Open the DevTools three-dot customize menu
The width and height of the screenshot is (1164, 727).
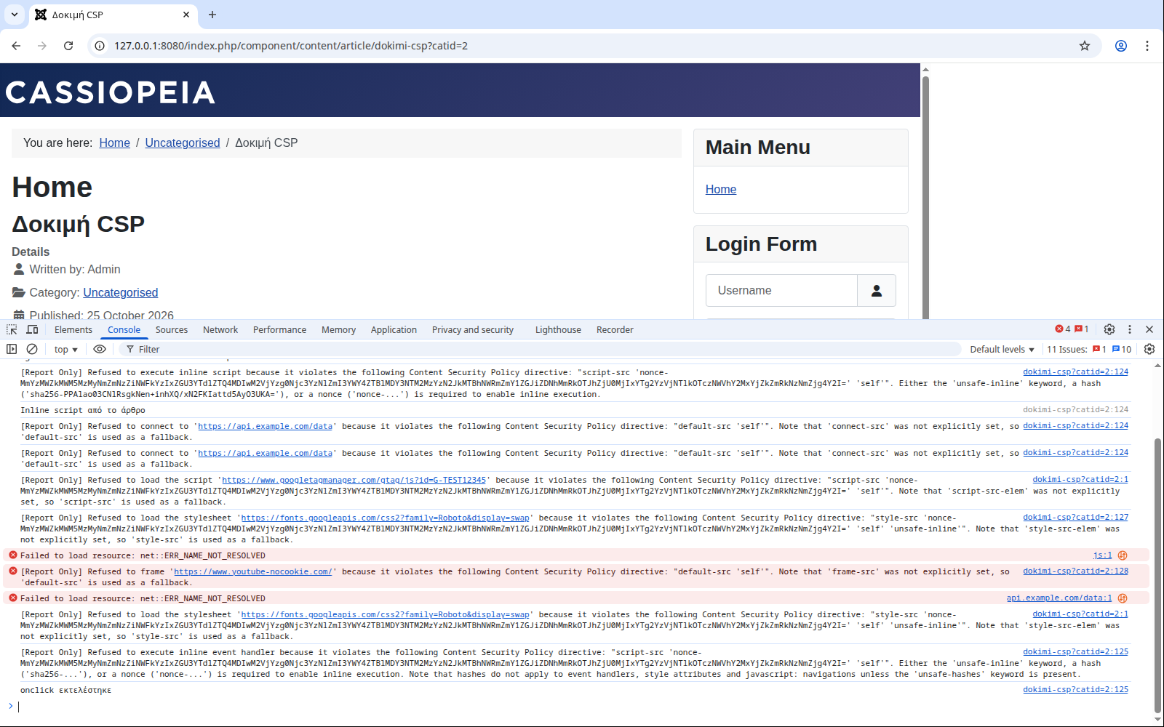[1130, 329]
